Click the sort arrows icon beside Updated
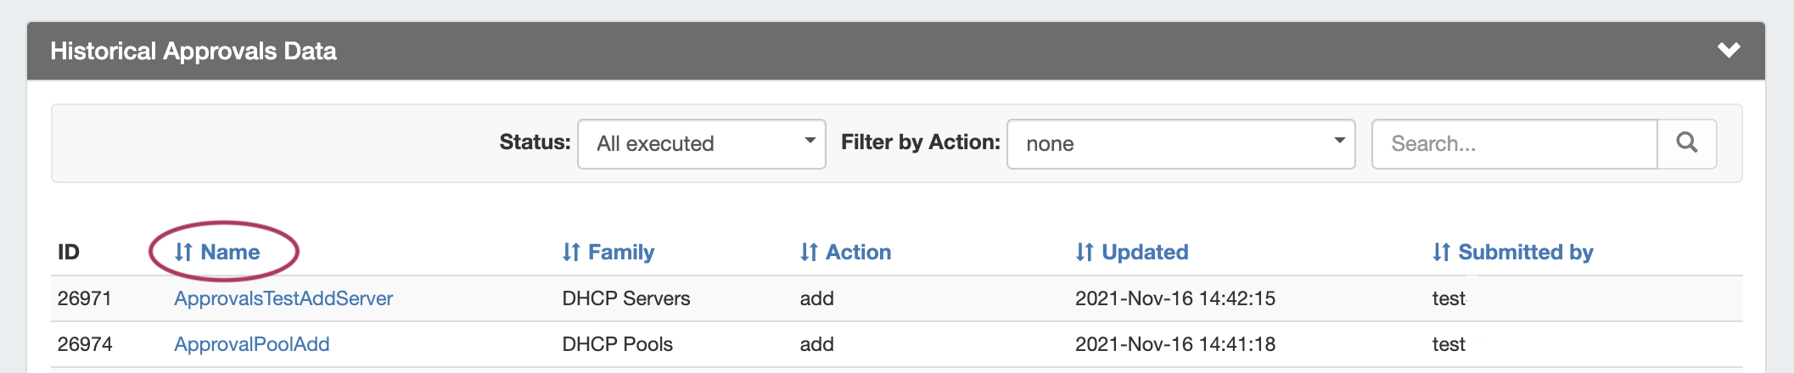 point(1085,253)
